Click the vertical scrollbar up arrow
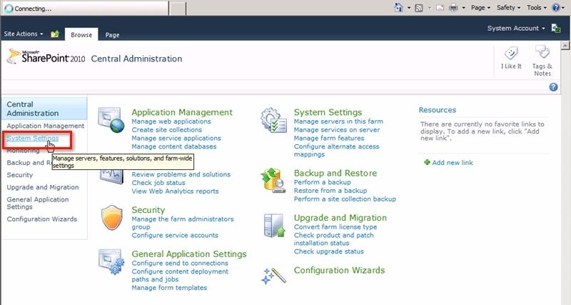Image resolution: width=571 pixels, height=305 pixels. [565, 46]
